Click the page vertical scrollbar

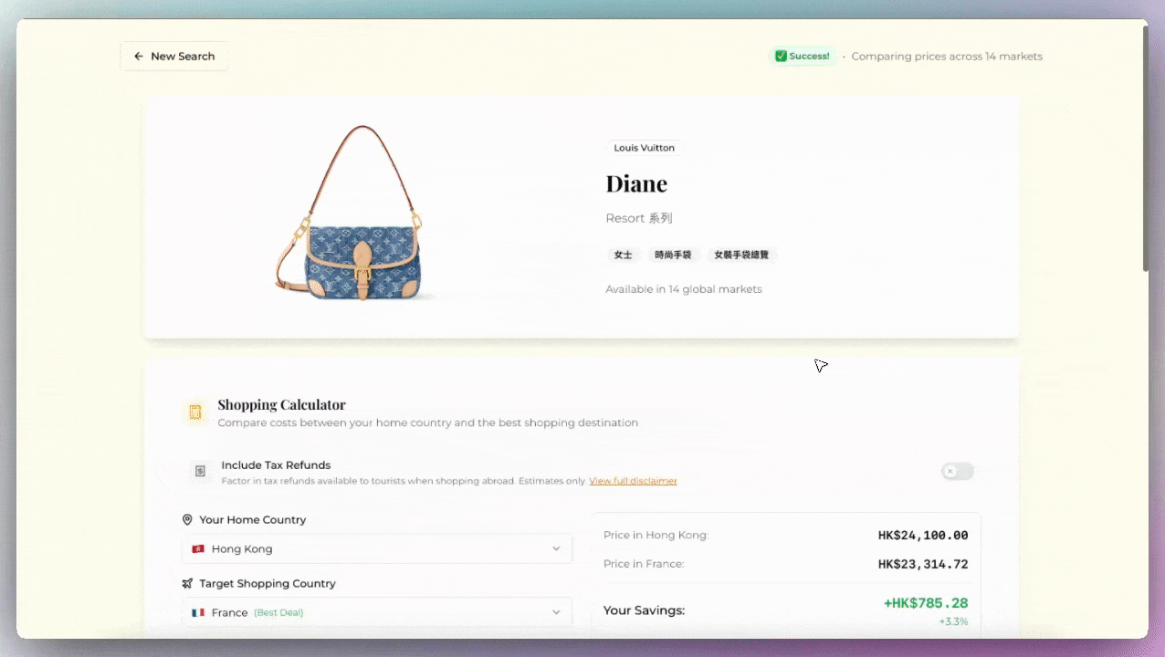[1145, 151]
